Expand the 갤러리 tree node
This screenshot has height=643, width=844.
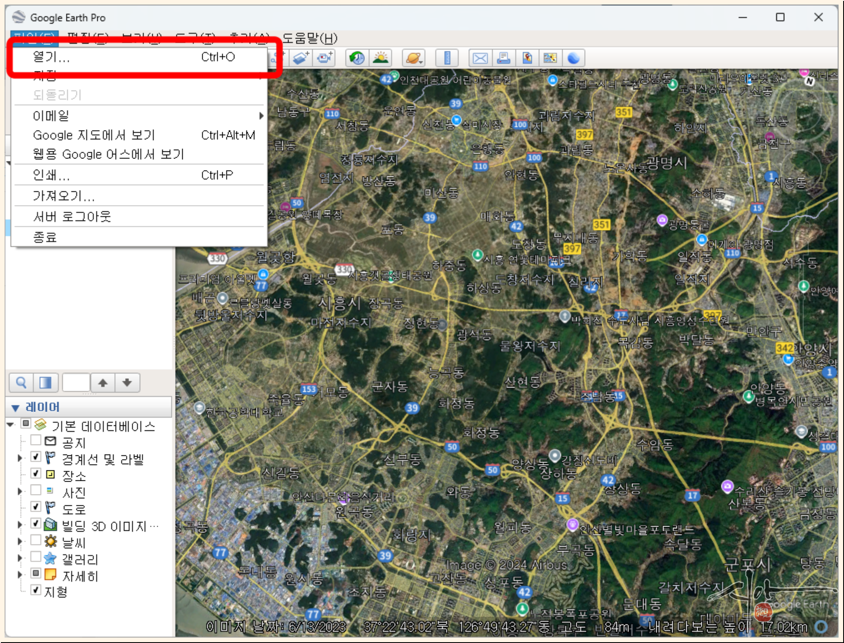20,558
